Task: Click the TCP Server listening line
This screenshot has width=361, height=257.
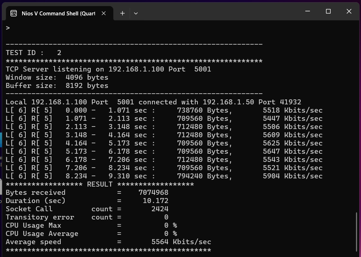Action: pos(108,69)
